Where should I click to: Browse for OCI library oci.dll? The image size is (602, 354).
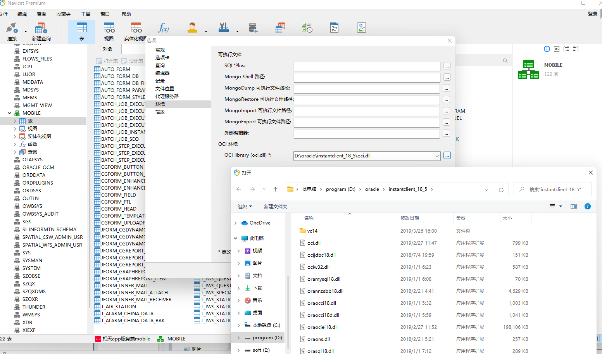pos(447,156)
